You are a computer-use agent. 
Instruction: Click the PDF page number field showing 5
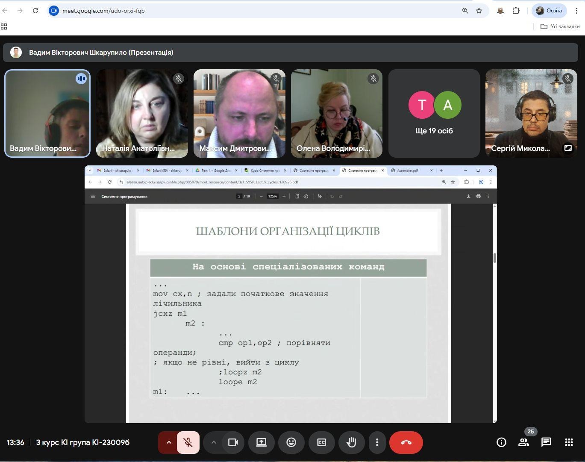(239, 197)
